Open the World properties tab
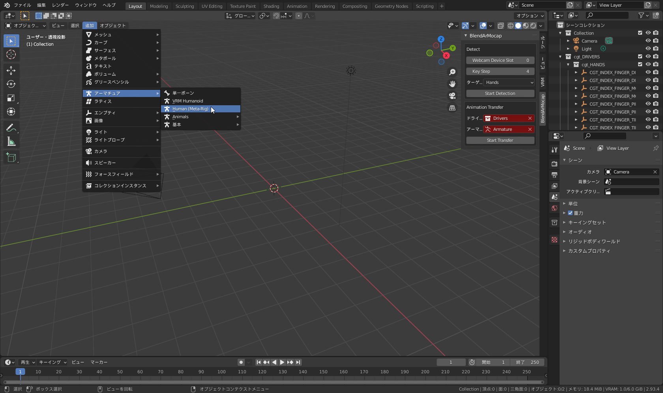Viewport: 663px width, 393px height. tap(554, 208)
